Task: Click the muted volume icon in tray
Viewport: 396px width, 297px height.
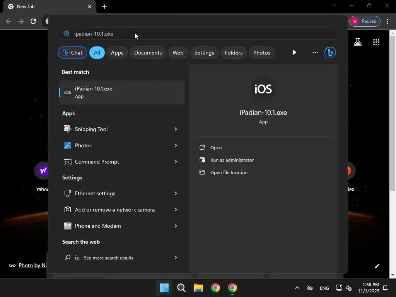Action: (349, 288)
